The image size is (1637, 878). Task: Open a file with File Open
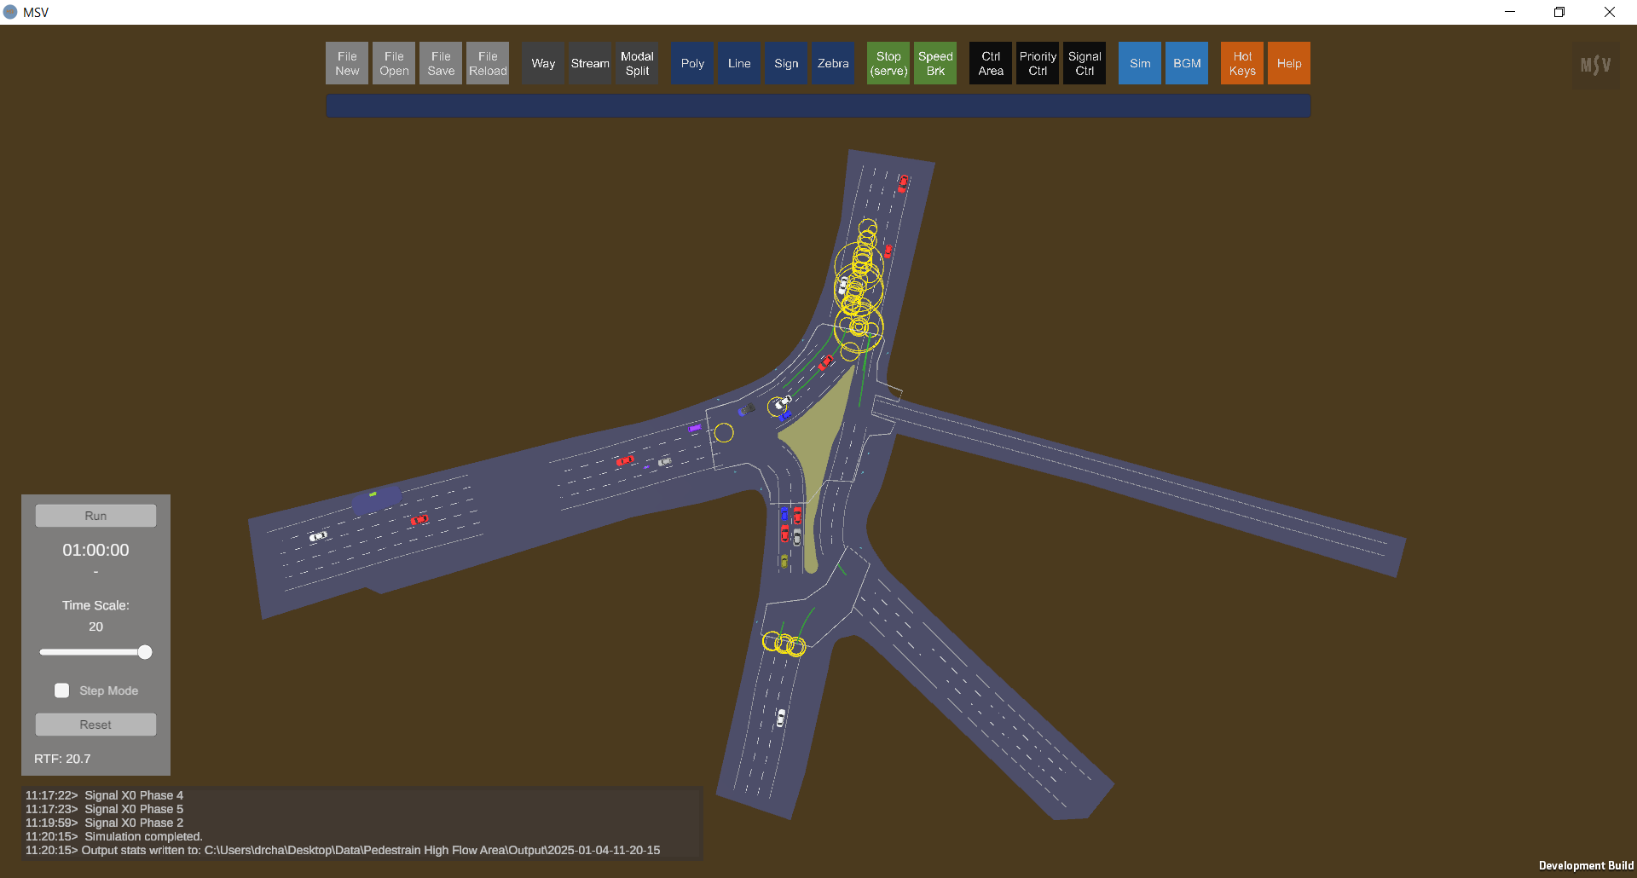[x=394, y=64]
